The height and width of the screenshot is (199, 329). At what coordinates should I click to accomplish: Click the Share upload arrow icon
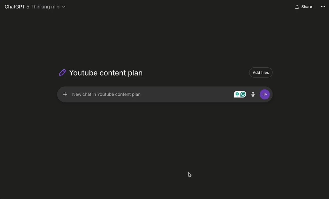297,7
